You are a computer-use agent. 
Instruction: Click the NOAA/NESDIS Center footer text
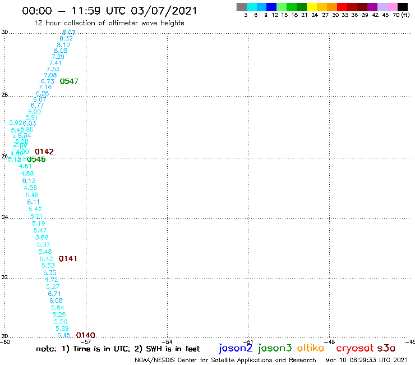pyautogui.click(x=225, y=361)
